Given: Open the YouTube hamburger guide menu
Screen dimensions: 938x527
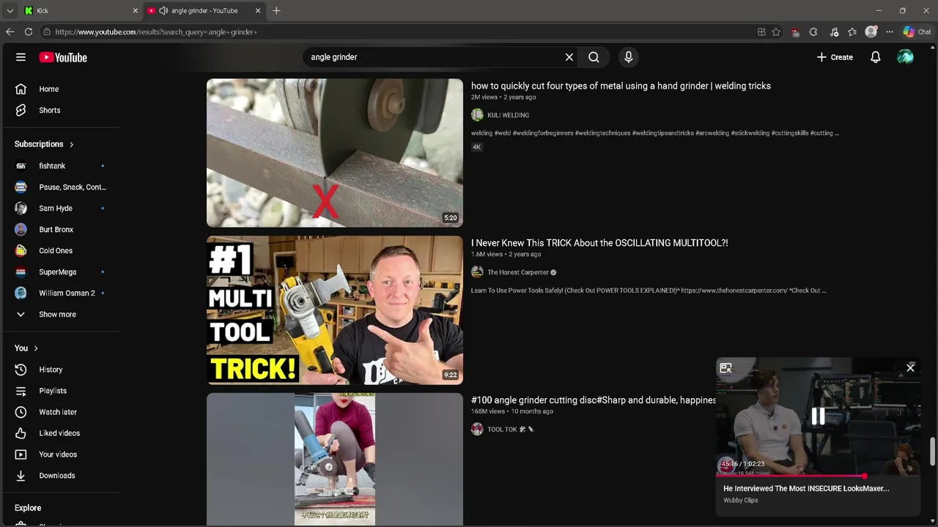Looking at the screenshot, I should tap(21, 57).
